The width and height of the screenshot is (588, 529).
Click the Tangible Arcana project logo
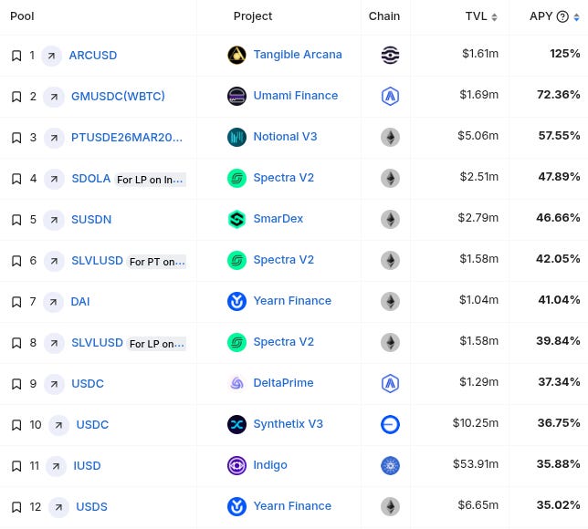[237, 55]
